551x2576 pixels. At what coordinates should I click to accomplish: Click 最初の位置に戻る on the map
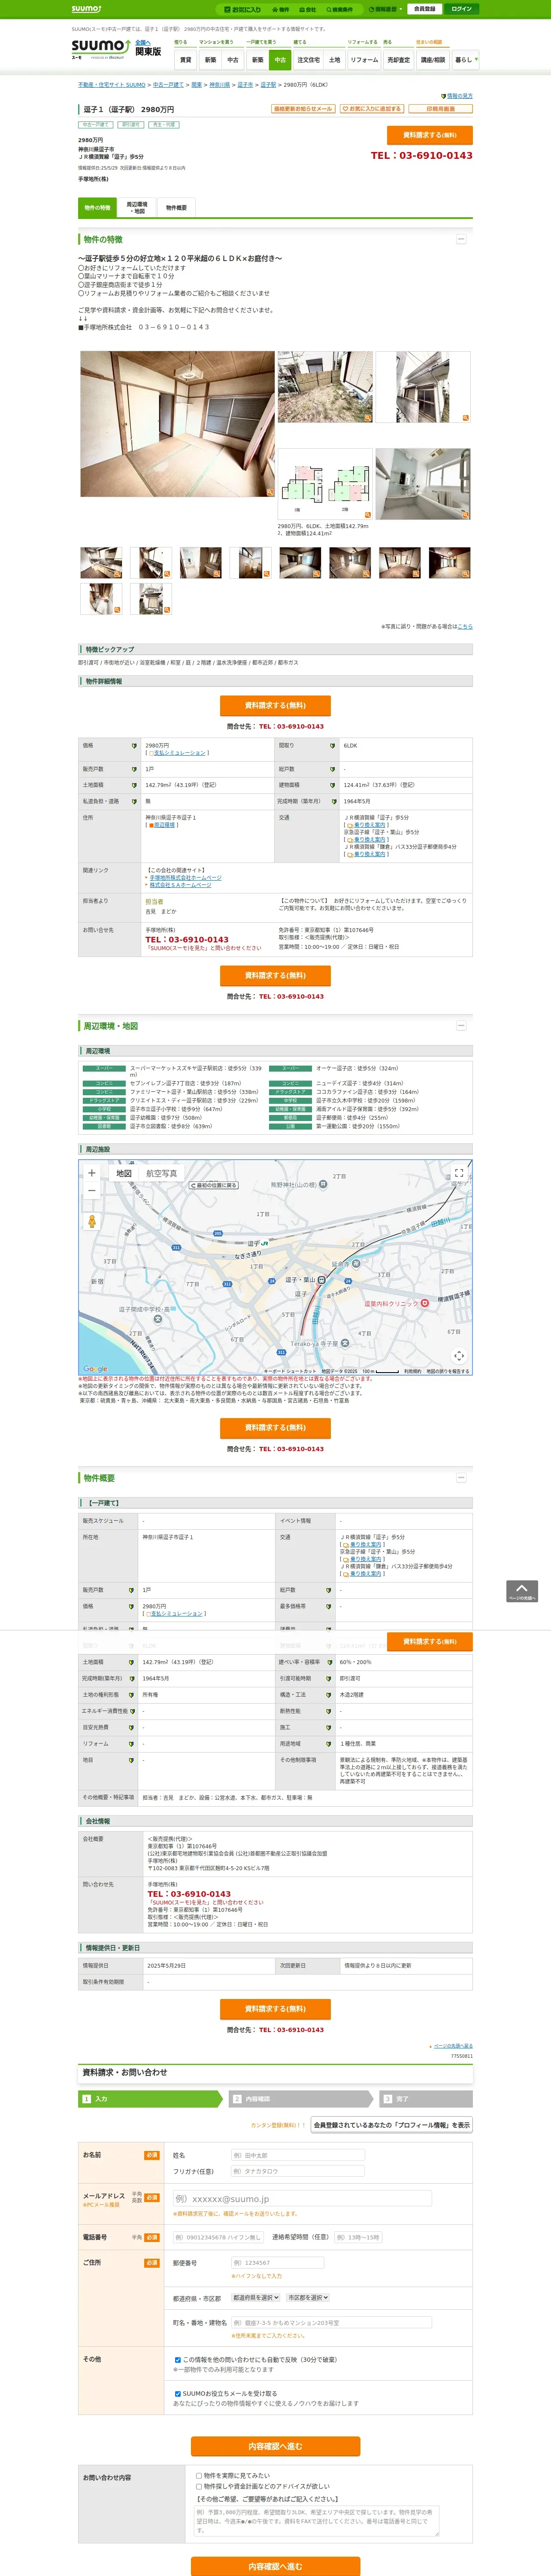coord(214,1185)
